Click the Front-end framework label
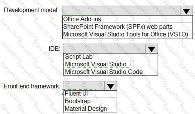The image size is (195, 114). coord(32,86)
